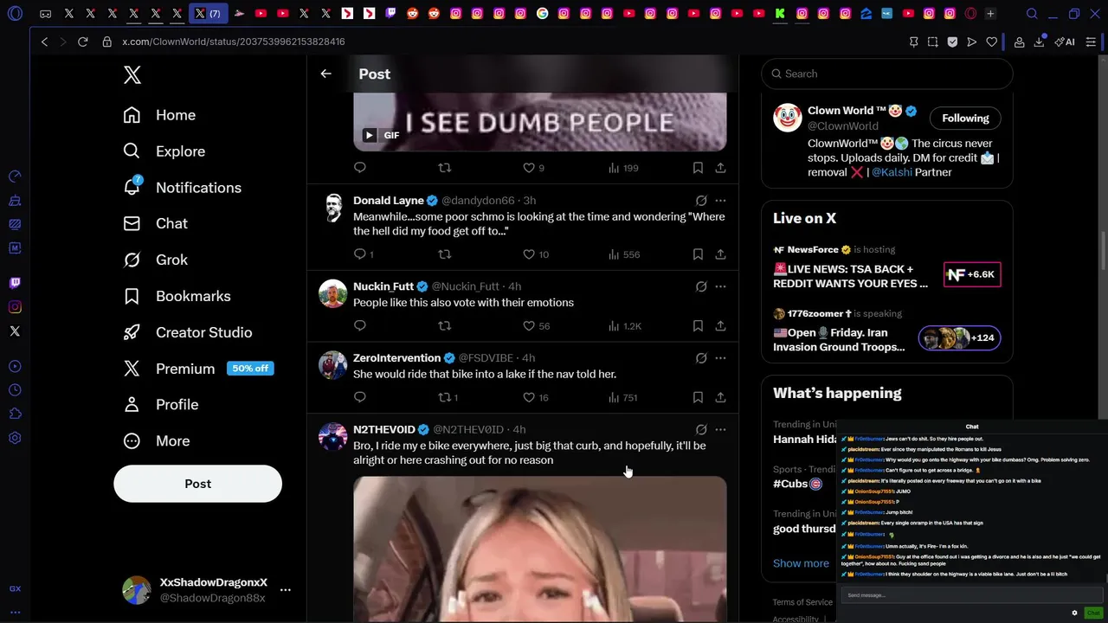Open account menu dots beside XxShadowDragonxX
The image size is (1108, 623).
coord(285,590)
